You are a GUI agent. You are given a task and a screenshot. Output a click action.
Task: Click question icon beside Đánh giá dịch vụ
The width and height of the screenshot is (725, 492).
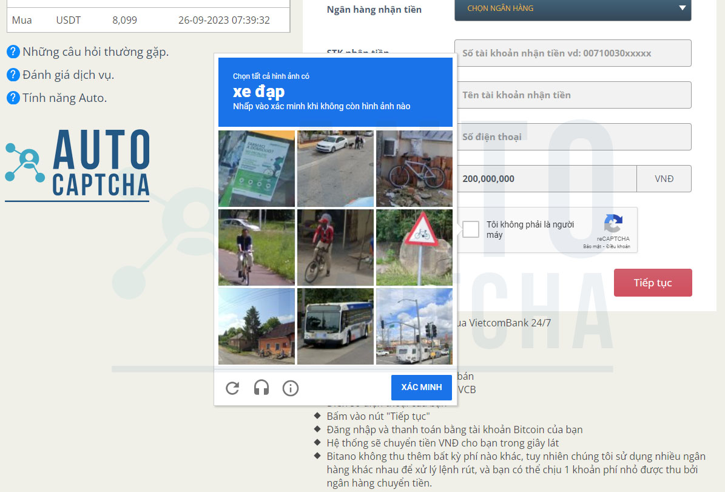click(x=13, y=75)
